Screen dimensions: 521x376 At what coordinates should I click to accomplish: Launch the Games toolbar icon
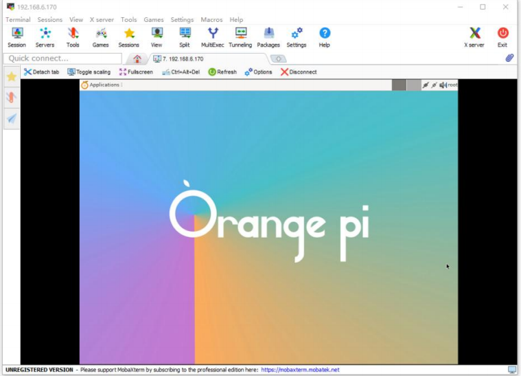(x=101, y=37)
